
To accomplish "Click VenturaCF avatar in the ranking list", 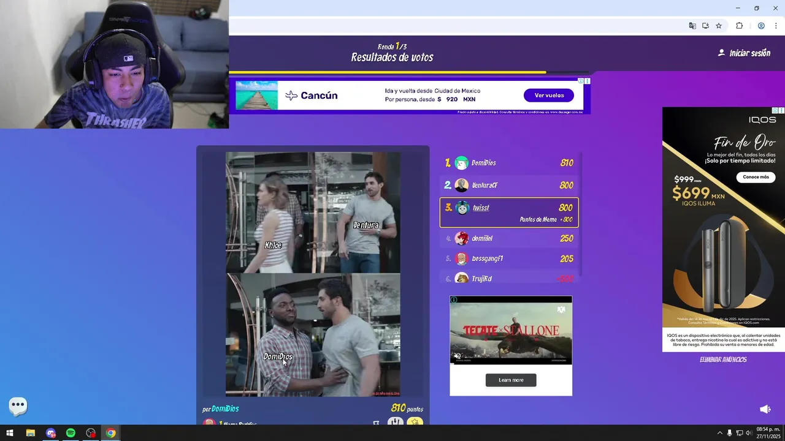I will click(x=461, y=185).
